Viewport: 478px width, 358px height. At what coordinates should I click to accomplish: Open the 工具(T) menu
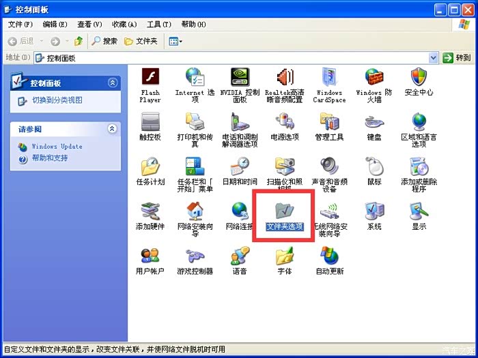(x=159, y=25)
